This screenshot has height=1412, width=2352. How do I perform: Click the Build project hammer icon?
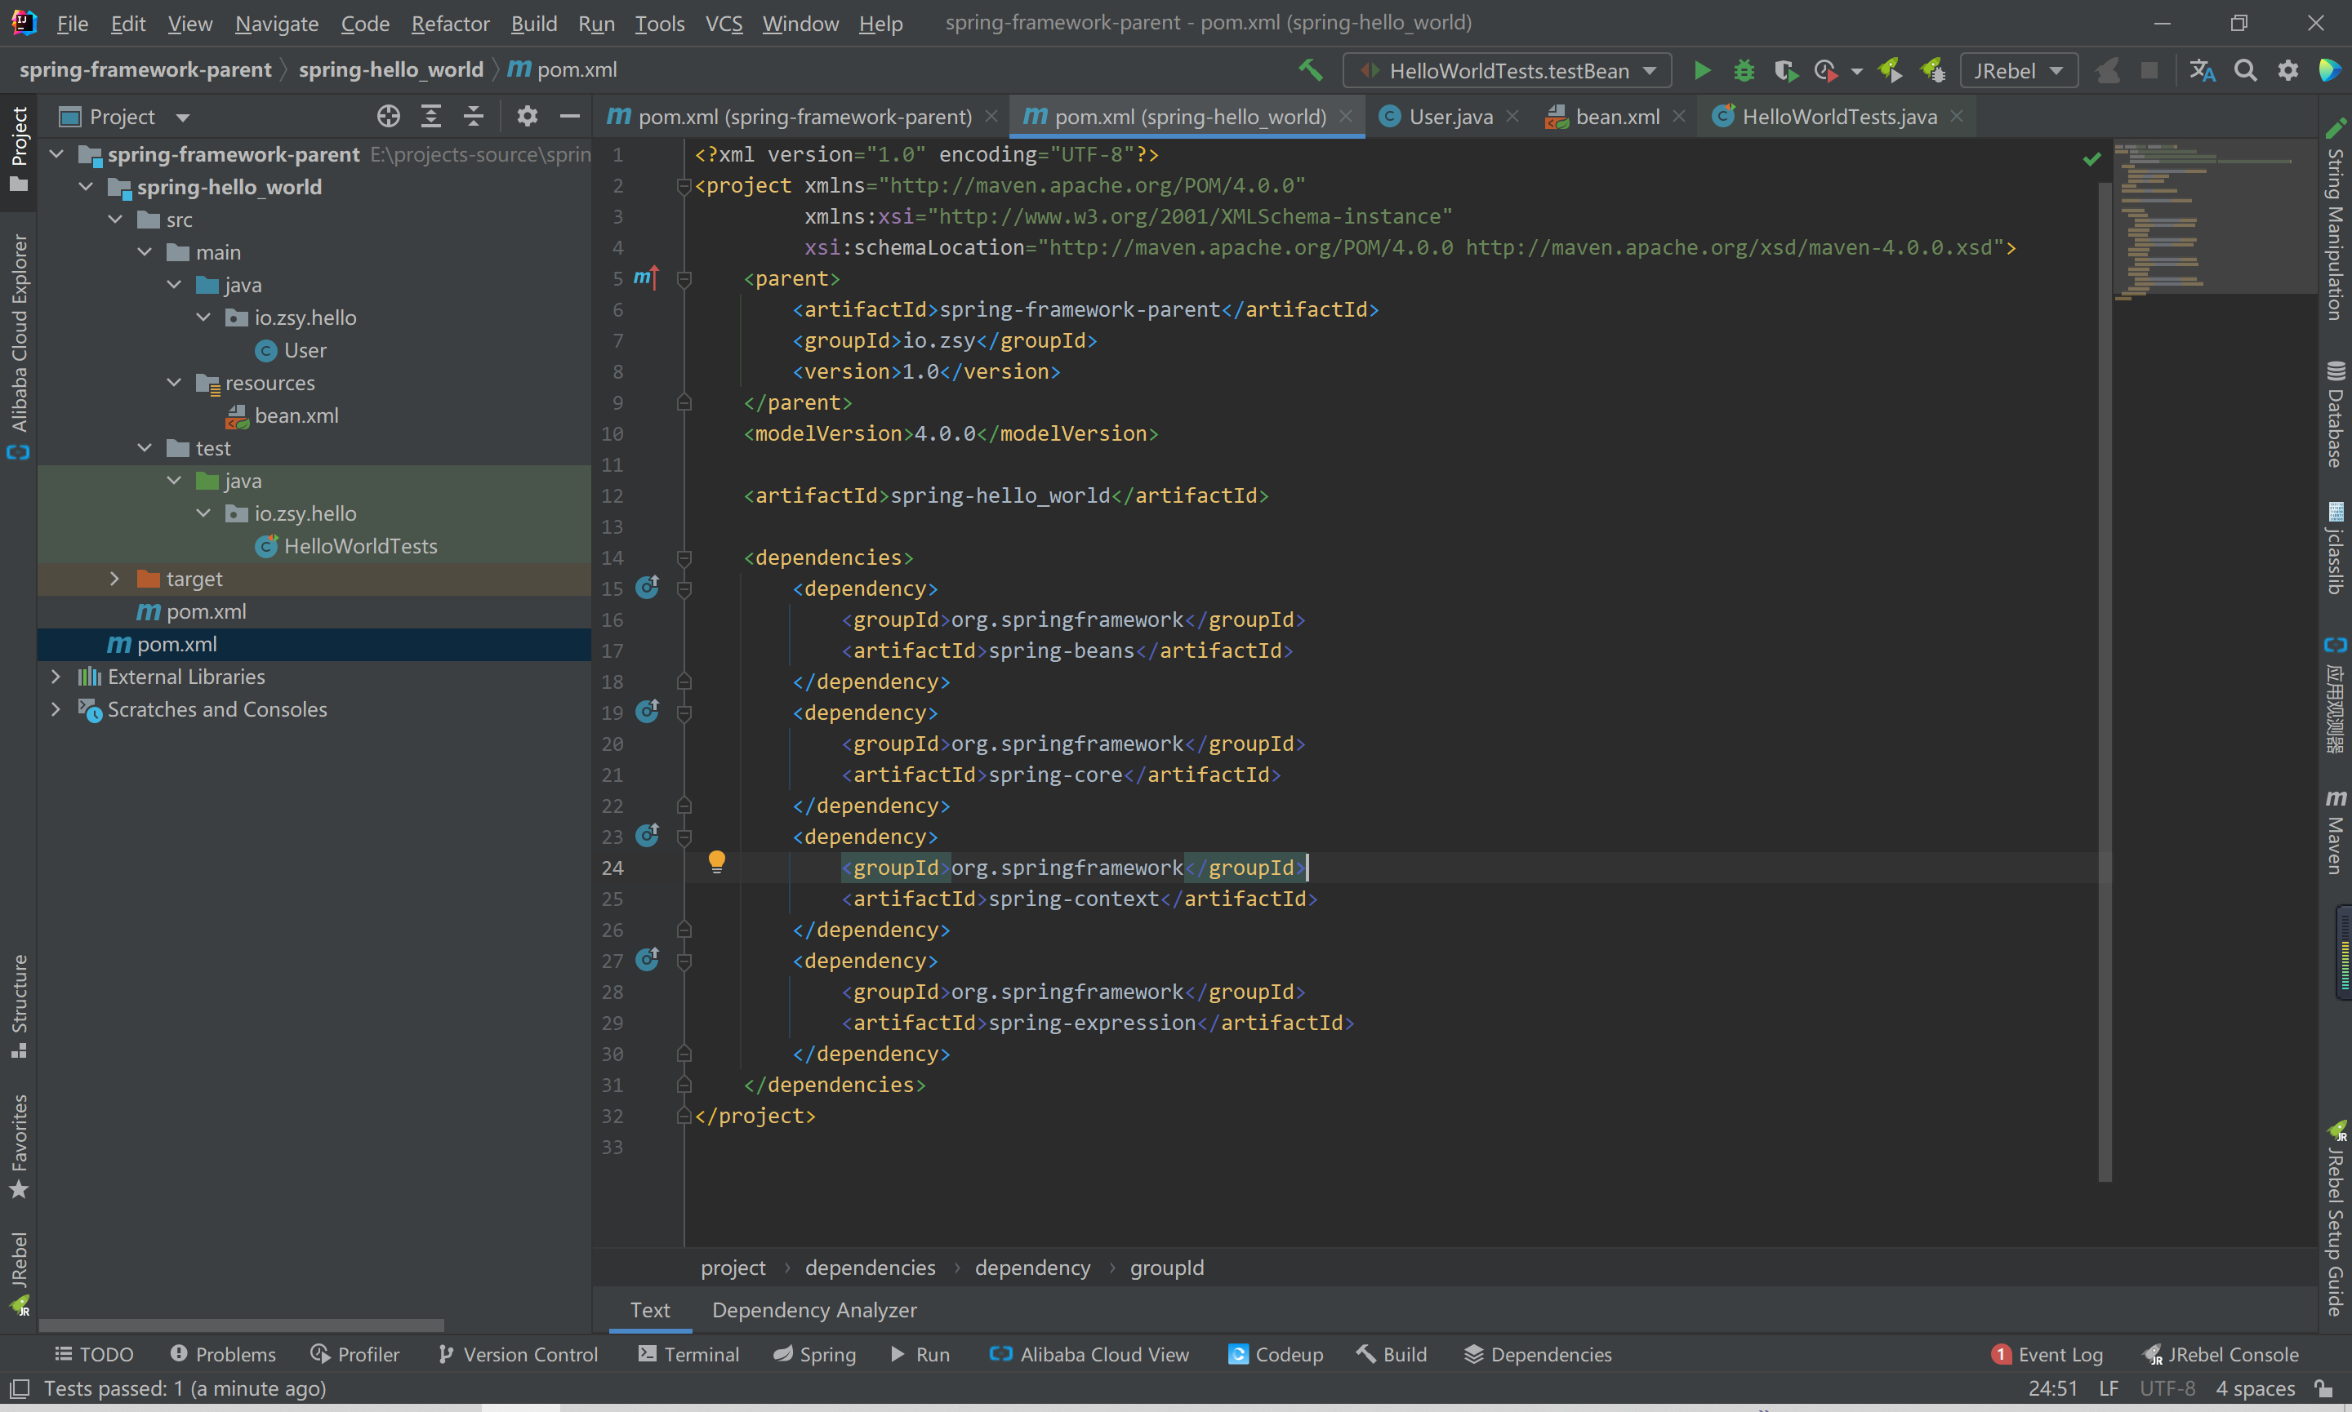tap(1311, 70)
